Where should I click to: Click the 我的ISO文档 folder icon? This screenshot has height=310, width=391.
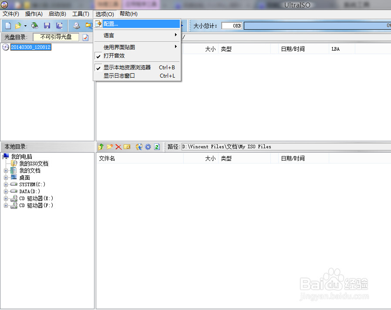point(14,164)
